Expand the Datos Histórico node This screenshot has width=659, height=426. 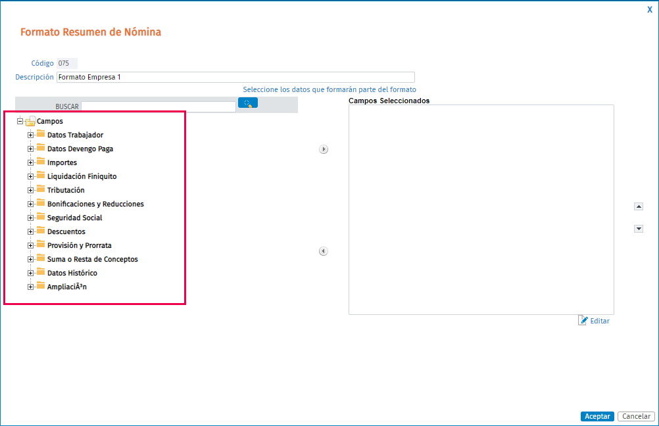click(x=30, y=273)
